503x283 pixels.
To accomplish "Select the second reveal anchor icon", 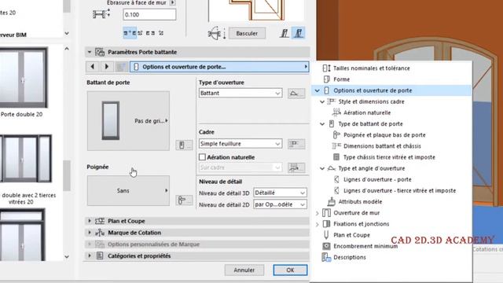I will click(x=140, y=33).
